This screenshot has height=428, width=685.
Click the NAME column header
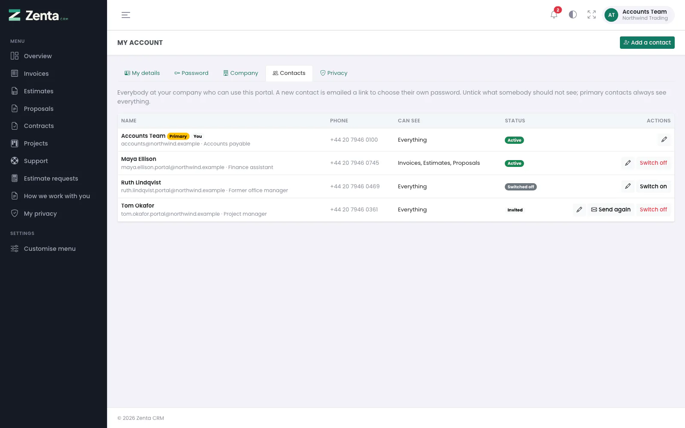[x=129, y=121]
